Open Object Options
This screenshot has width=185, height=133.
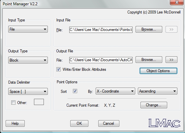click(158, 71)
